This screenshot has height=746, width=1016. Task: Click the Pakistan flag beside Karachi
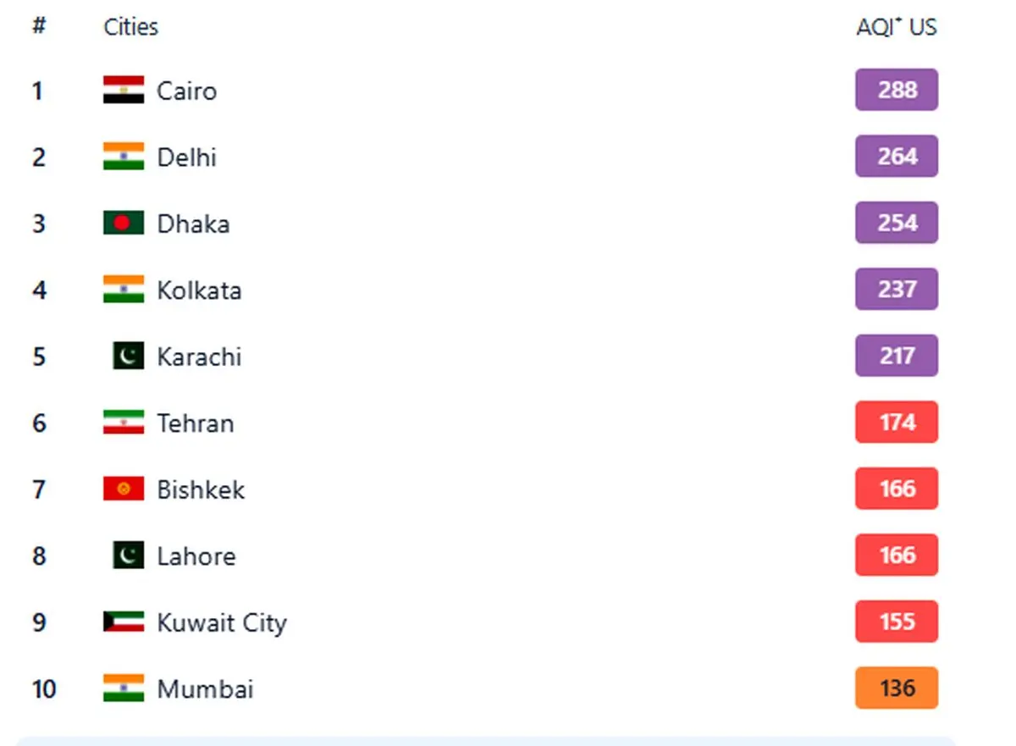pyautogui.click(x=128, y=356)
